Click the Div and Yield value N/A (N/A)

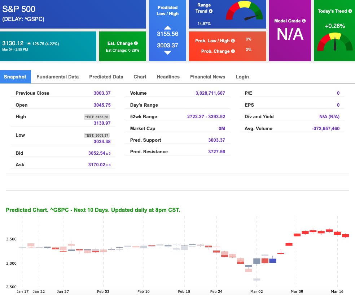coord(329,117)
